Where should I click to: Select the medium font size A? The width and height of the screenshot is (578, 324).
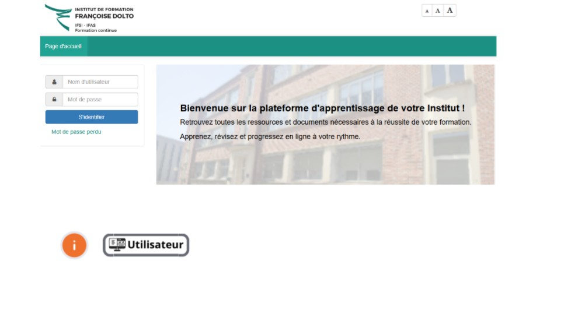[438, 10]
